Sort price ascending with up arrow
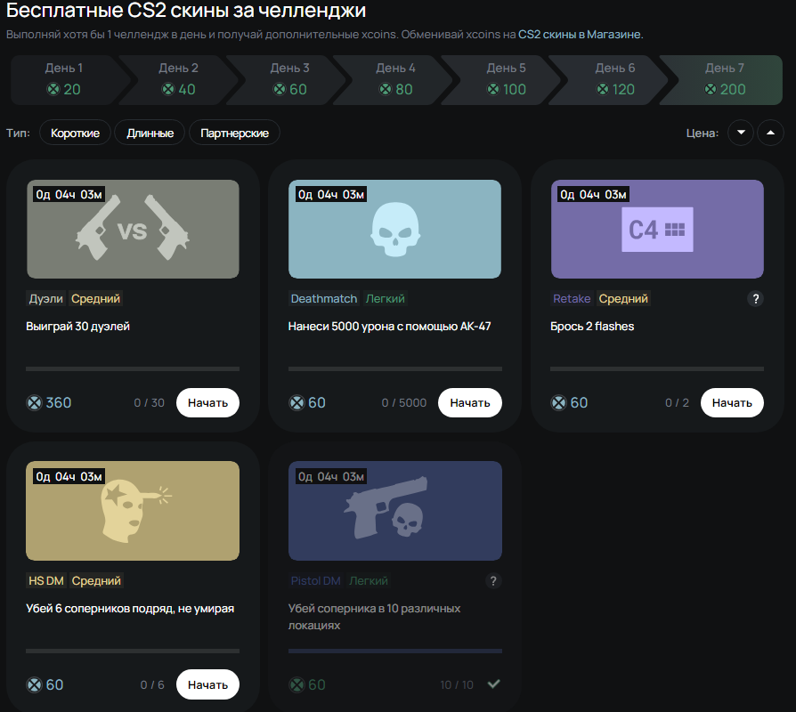Viewport: 796px width, 712px height. [x=770, y=133]
